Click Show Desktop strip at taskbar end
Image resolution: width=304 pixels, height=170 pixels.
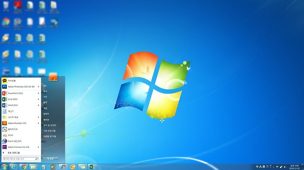(x=303, y=167)
